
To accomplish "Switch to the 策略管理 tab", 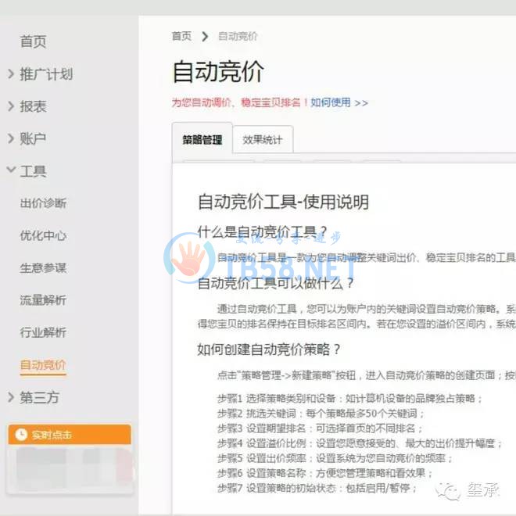I will point(202,141).
